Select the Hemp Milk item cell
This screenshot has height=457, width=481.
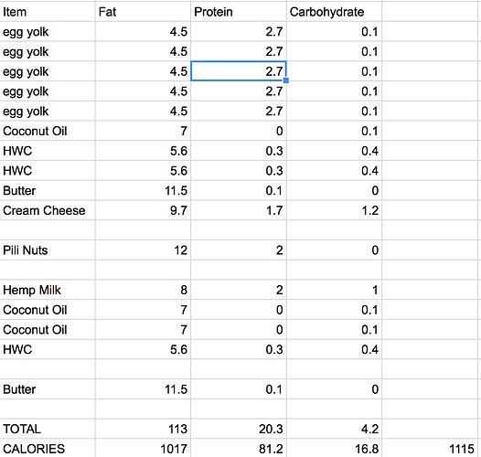coord(48,290)
